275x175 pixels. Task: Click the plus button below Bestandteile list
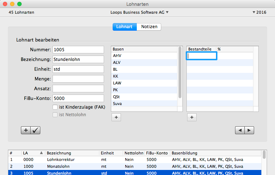click(x=191, y=117)
